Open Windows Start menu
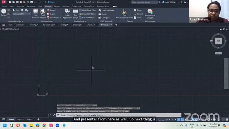229x129 pixels. click(x=5, y=125)
